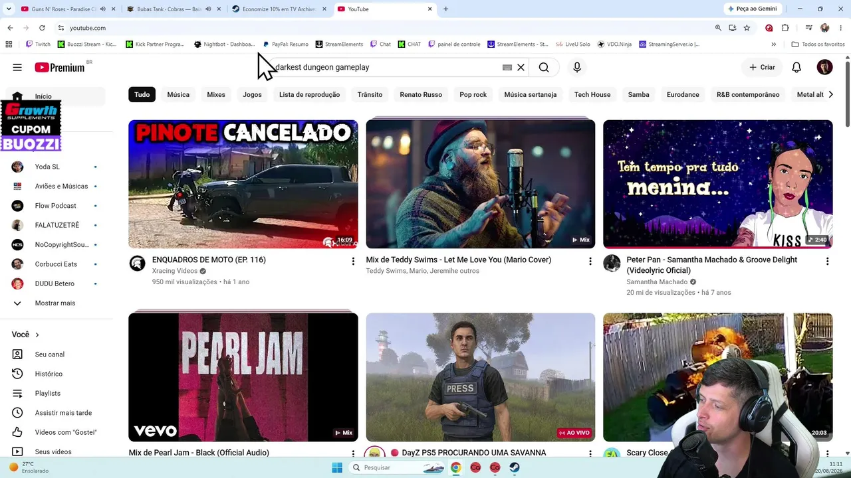
Task: Open the Samantha Machado channel link
Action: [657, 281]
